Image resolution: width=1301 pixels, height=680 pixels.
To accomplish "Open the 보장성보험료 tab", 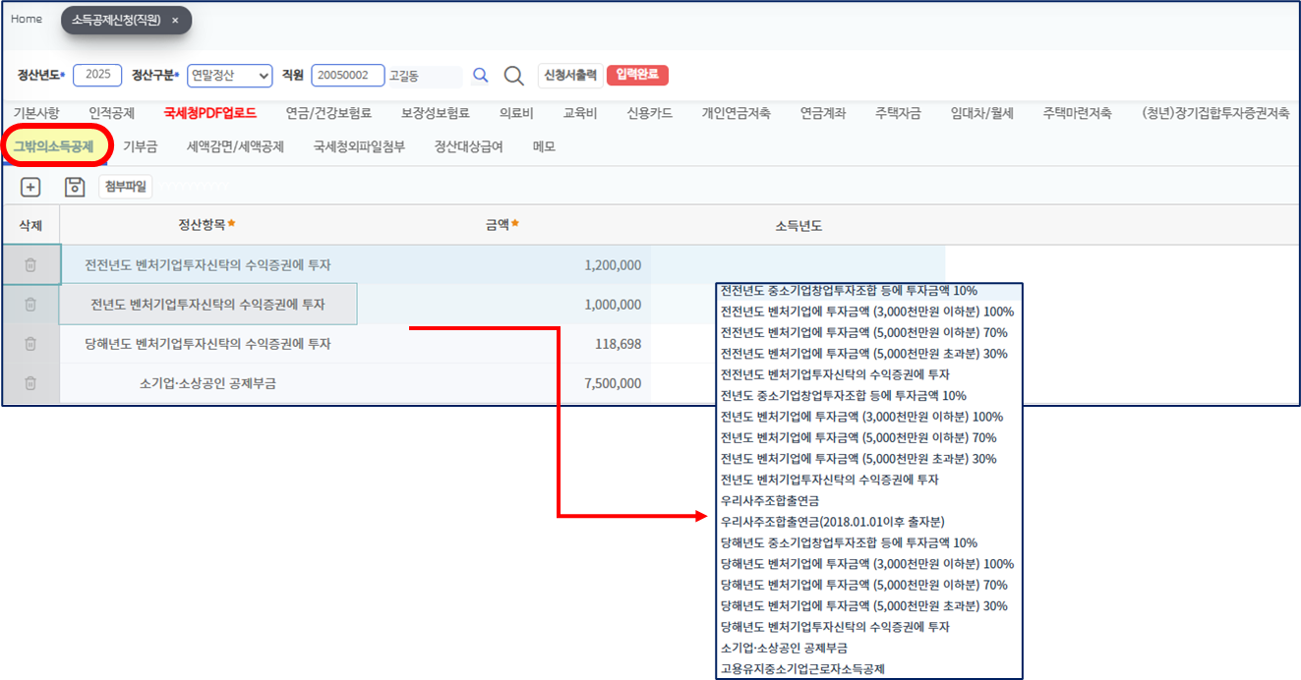I will pos(436,113).
